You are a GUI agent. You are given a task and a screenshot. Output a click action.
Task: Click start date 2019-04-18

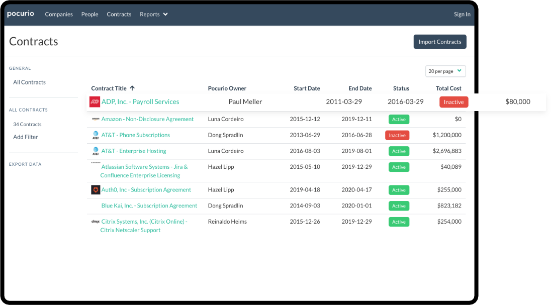click(x=305, y=190)
